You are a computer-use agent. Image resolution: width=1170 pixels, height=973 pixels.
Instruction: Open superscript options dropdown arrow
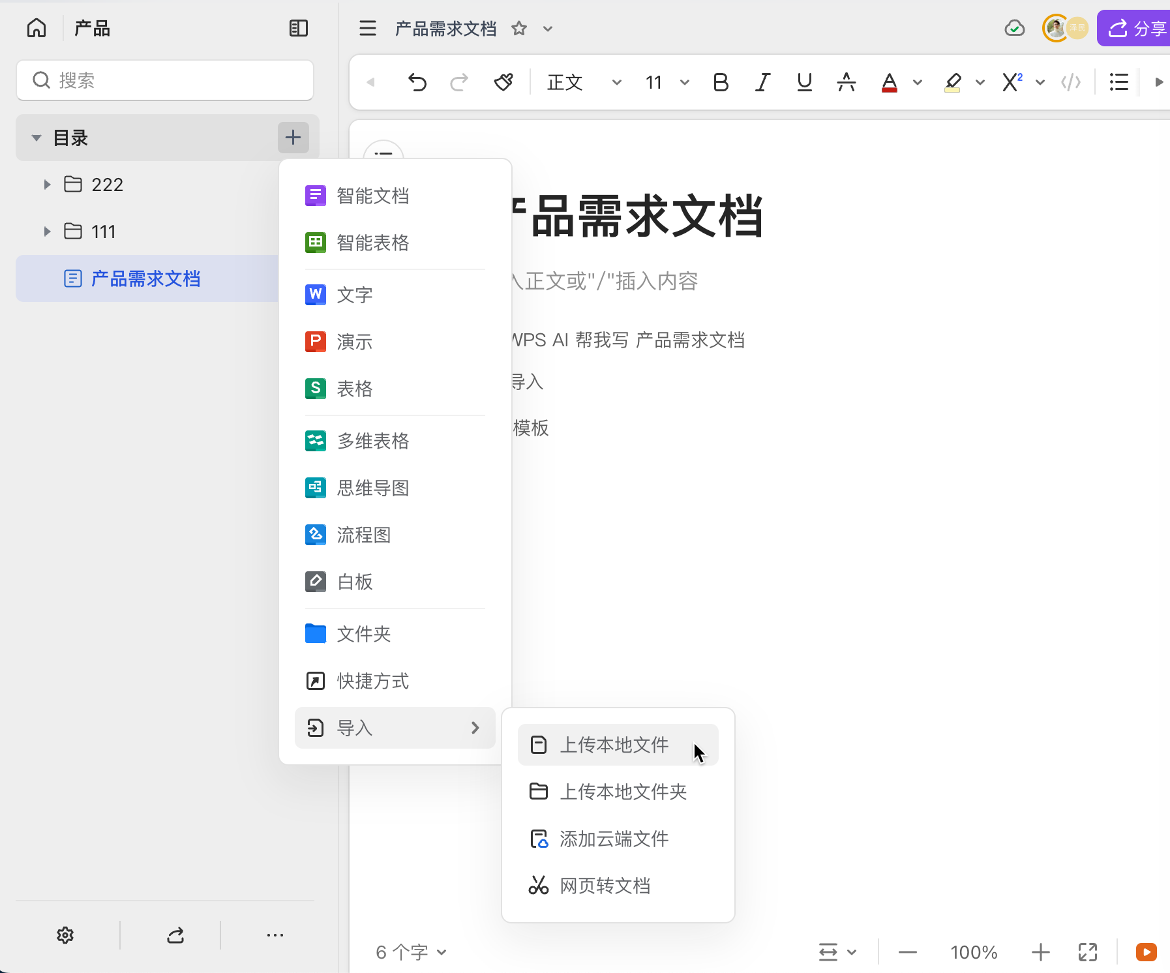(1040, 82)
